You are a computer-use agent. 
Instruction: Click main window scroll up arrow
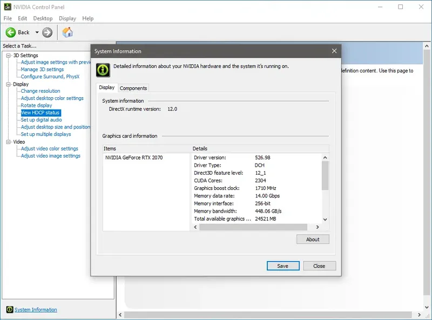pos(427,46)
